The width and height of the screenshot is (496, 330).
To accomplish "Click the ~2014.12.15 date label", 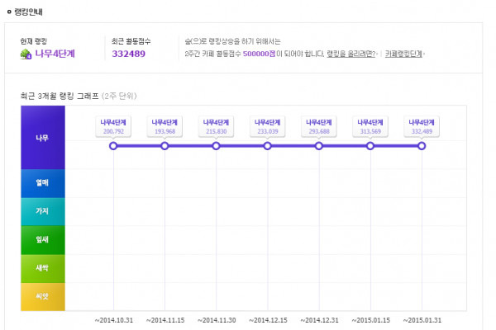I will tap(268, 320).
